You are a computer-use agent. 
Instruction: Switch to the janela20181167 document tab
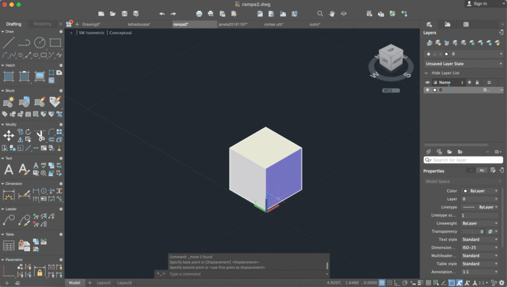[233, 24]
